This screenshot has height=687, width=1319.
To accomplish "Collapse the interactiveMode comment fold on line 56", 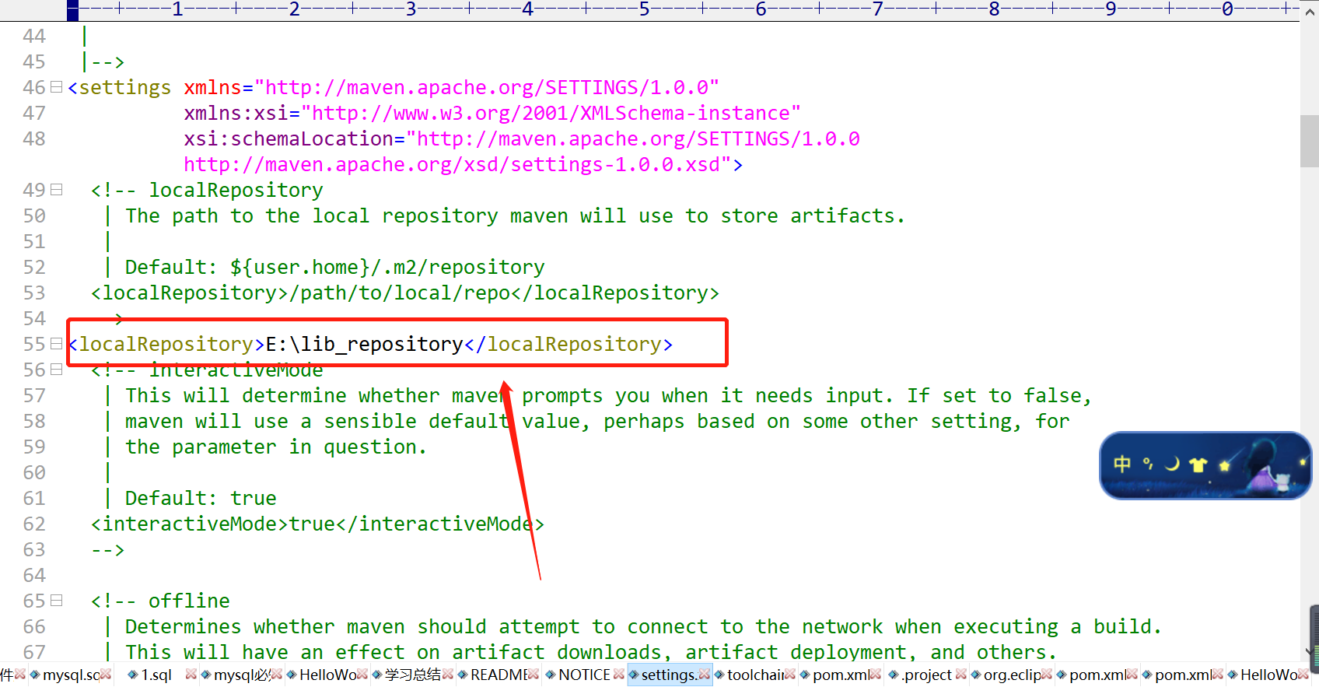I will (x=56, y=370).
